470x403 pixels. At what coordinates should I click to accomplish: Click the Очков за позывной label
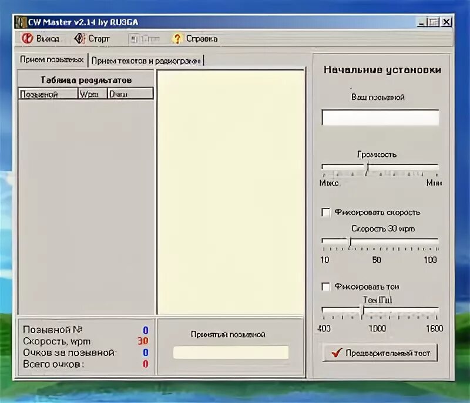tap(69, 352)
